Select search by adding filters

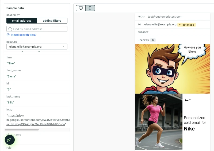pos(52,21)
